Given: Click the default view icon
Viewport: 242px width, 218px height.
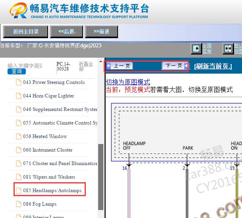Looking at the screenshot, I should point(228,49).
